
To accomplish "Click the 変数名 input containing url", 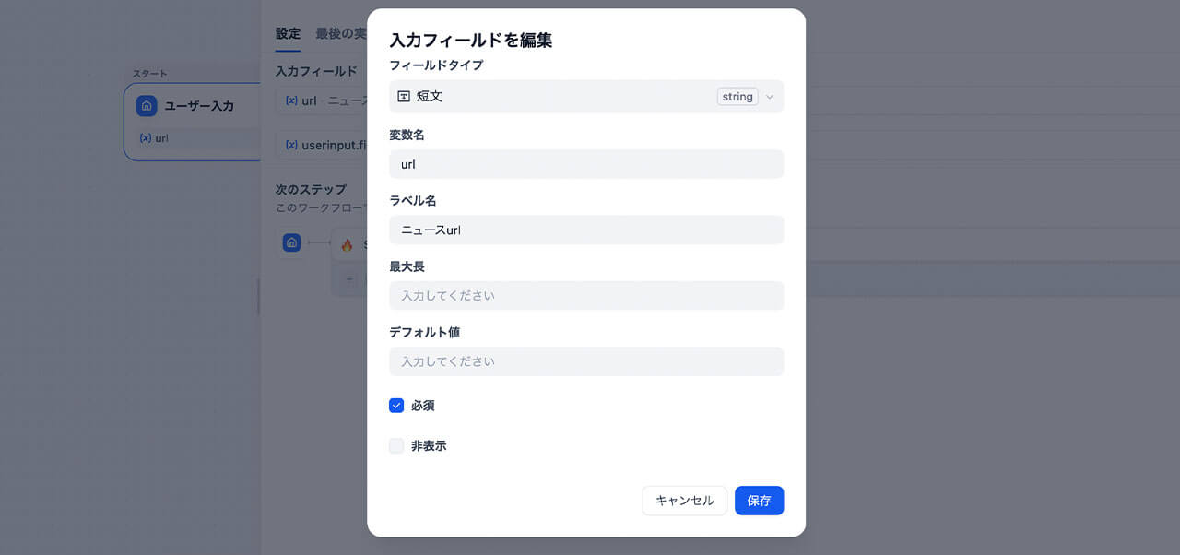I will (586, 163).
